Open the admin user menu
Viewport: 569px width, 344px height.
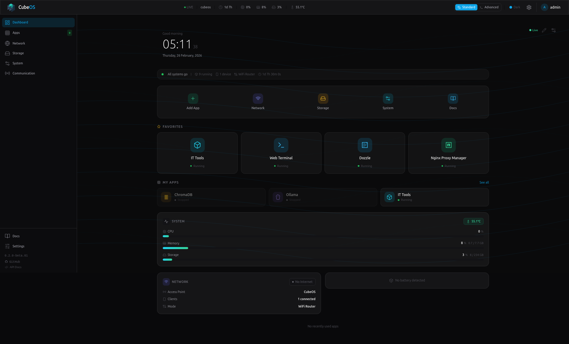tap(551, 7)
